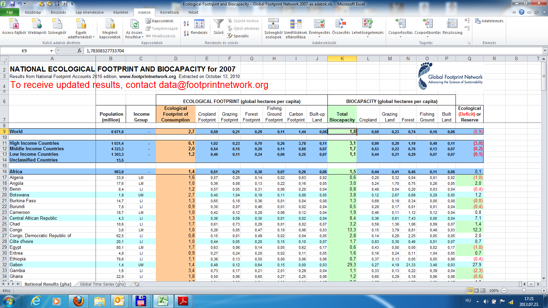Switch to Korrektúra ribbon tab
This screenshot has width=548, height=308.
coord(169,12)
